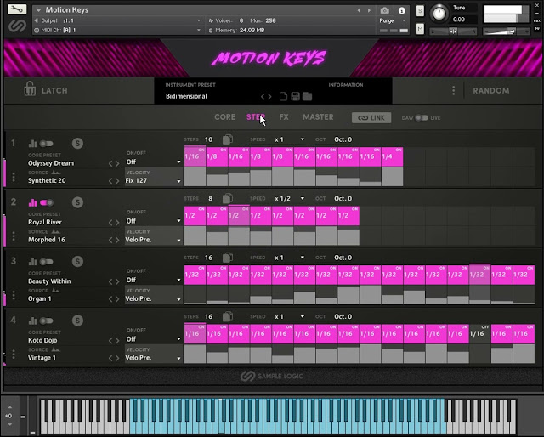Toggle the LINK button
The image size is (544, 437).
371,117
